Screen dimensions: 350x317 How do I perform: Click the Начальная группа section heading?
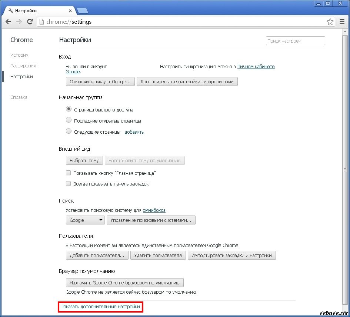click(81, 97)
